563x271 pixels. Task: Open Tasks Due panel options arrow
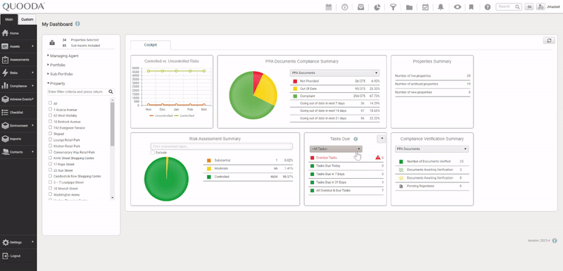tap(381, 138)
